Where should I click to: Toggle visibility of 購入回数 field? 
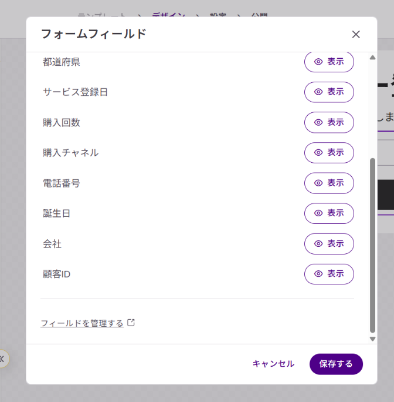(329, 122)
